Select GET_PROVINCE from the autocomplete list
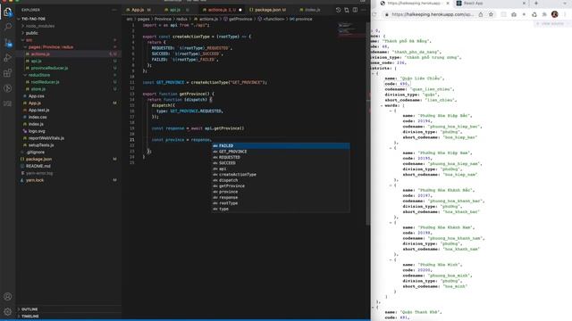This screenshot has height=321, width=572. [281, 152]
